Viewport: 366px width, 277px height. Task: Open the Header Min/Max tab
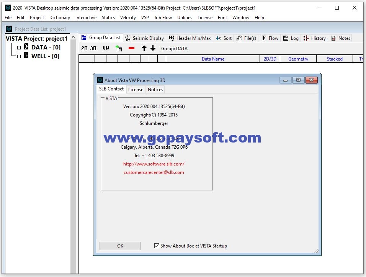[x=190, y=38]
